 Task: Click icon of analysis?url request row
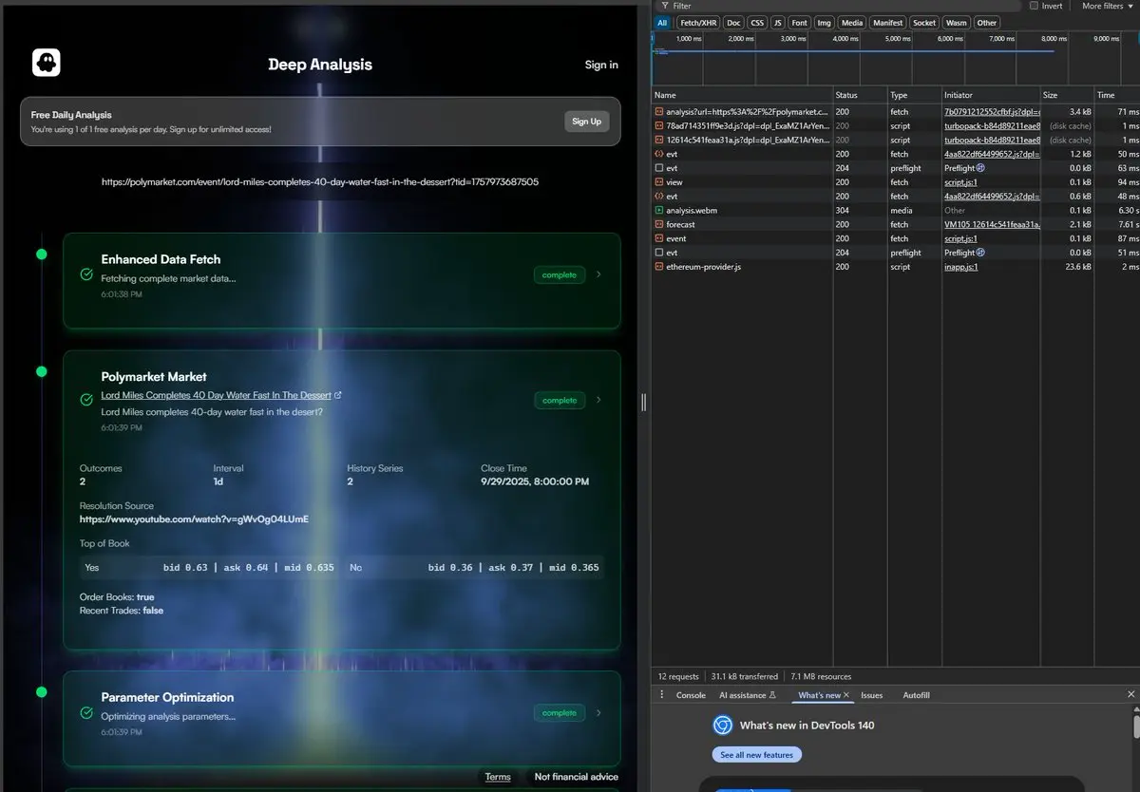pos(659,112)
